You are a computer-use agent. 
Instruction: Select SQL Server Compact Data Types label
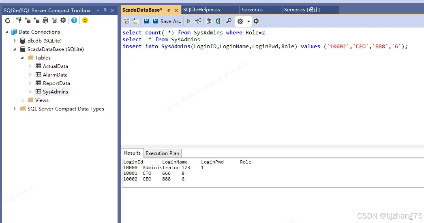[x=66, y=109]
